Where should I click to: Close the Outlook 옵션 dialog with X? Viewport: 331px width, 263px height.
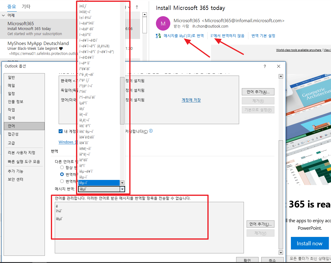[279, 67]
